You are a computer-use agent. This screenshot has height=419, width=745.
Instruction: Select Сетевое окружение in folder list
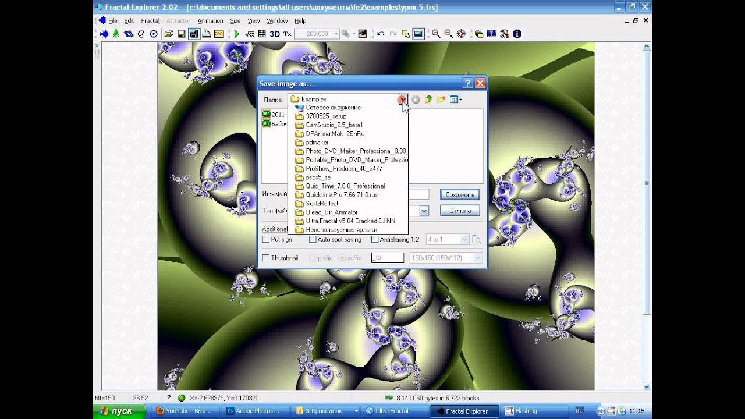(333, 108)
